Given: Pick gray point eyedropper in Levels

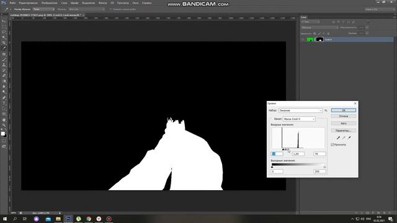Looking at the screenshot, I should pos(344,138).
